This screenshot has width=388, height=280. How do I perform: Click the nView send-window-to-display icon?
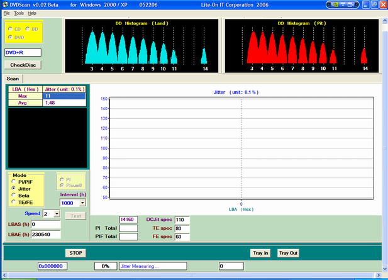click(351, 4)
